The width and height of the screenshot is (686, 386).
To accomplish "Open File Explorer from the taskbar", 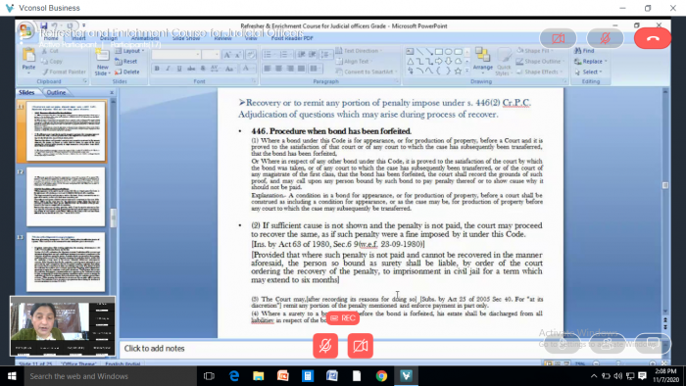I will (x=259, y=376).
